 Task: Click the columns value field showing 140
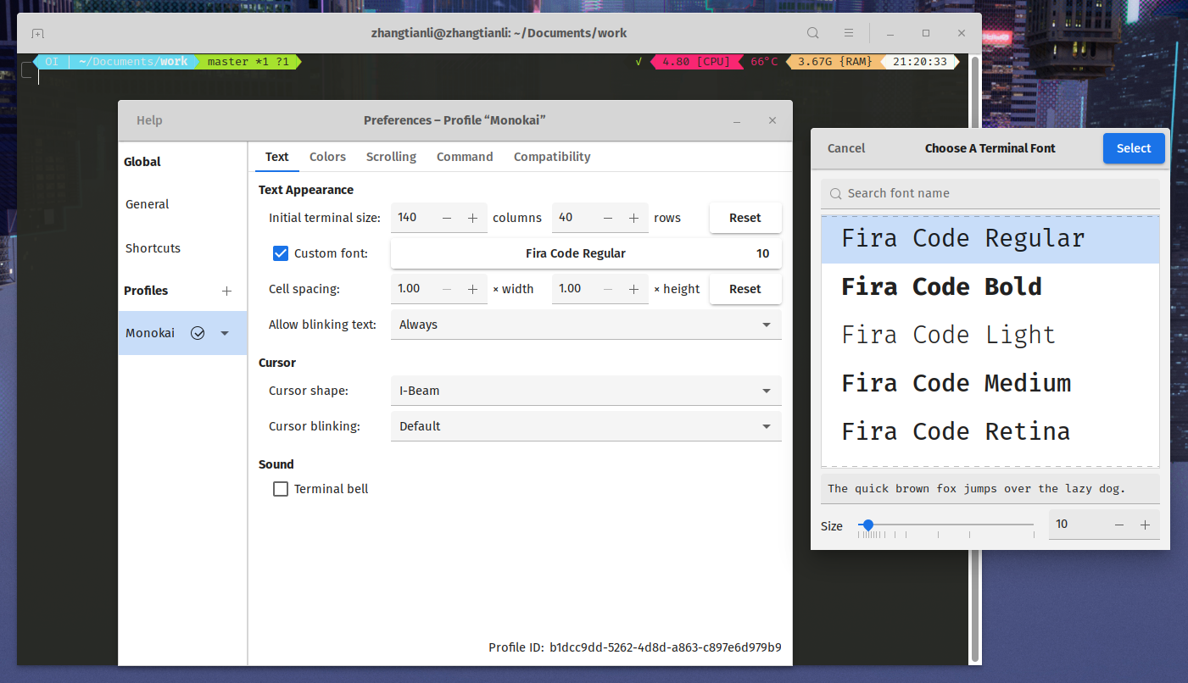click(x=413, y=218)
